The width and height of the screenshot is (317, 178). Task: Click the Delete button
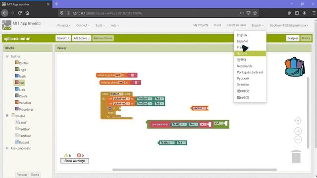coord(35,175)
